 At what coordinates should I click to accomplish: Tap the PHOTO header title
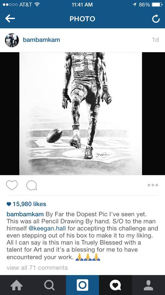coord(82,19)
